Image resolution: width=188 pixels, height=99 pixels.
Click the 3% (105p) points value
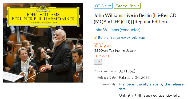(x=127, y=71)
